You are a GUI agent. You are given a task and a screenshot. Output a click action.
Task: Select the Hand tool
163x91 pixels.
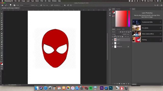pyautogui.click(x=2, y=55)
